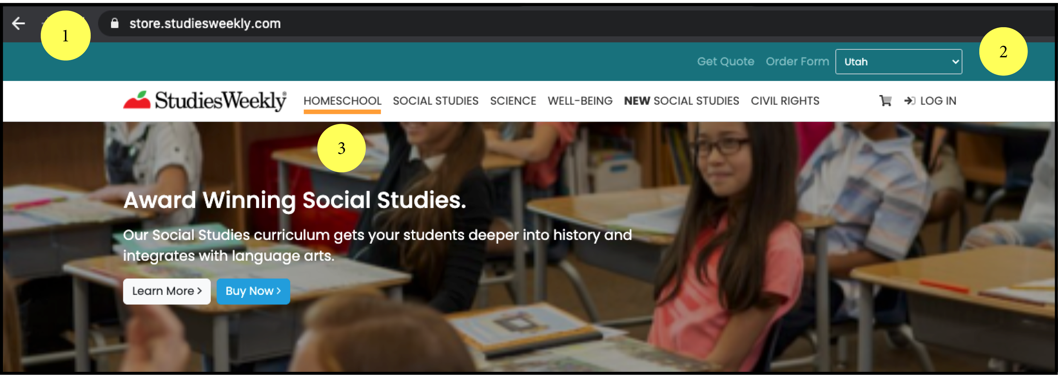
Task: Open the Order Form link
Action: coord(797,62)
